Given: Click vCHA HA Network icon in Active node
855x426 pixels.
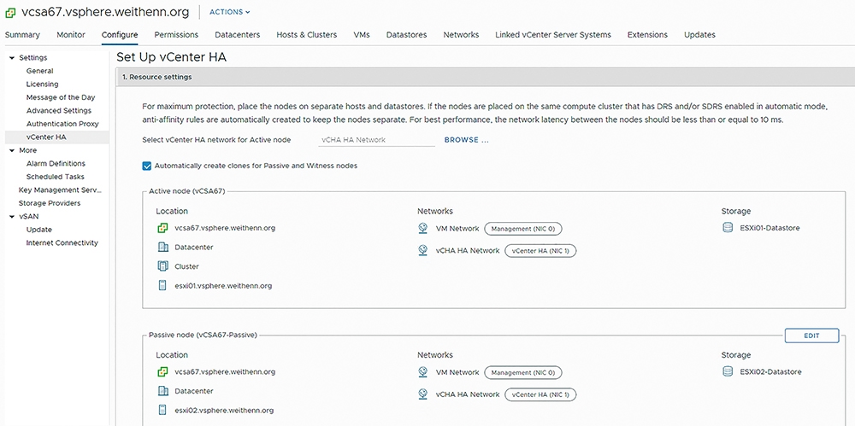Looking at the screenshot, I should [x=422, y=251].
